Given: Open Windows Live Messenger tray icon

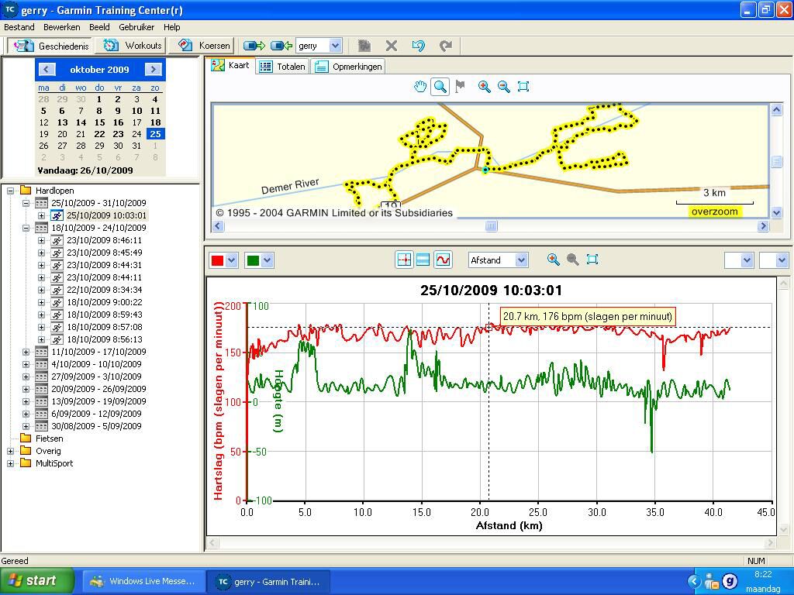Looking at the screenshot, I should (x=712, y=581).
